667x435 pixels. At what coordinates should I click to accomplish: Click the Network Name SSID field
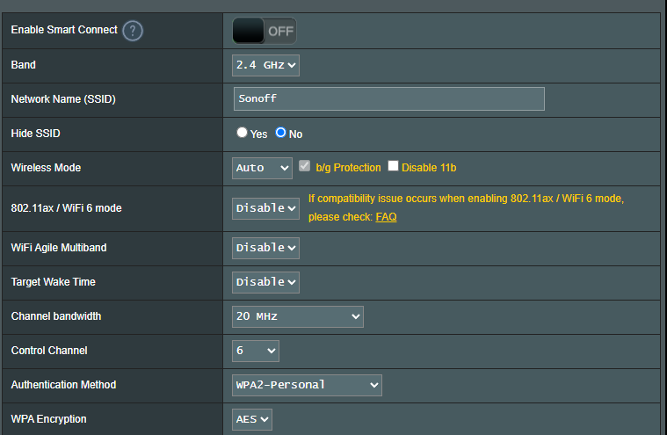(388, 98)
